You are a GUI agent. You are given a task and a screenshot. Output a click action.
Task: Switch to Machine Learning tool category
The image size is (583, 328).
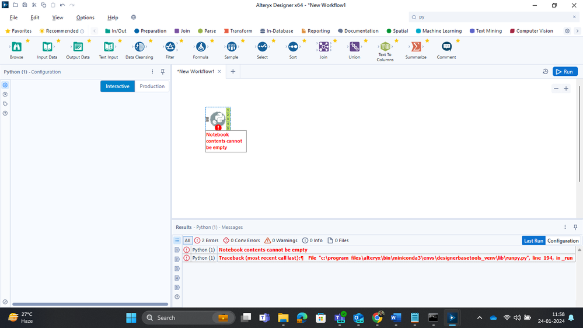click(x=439, y=31)
